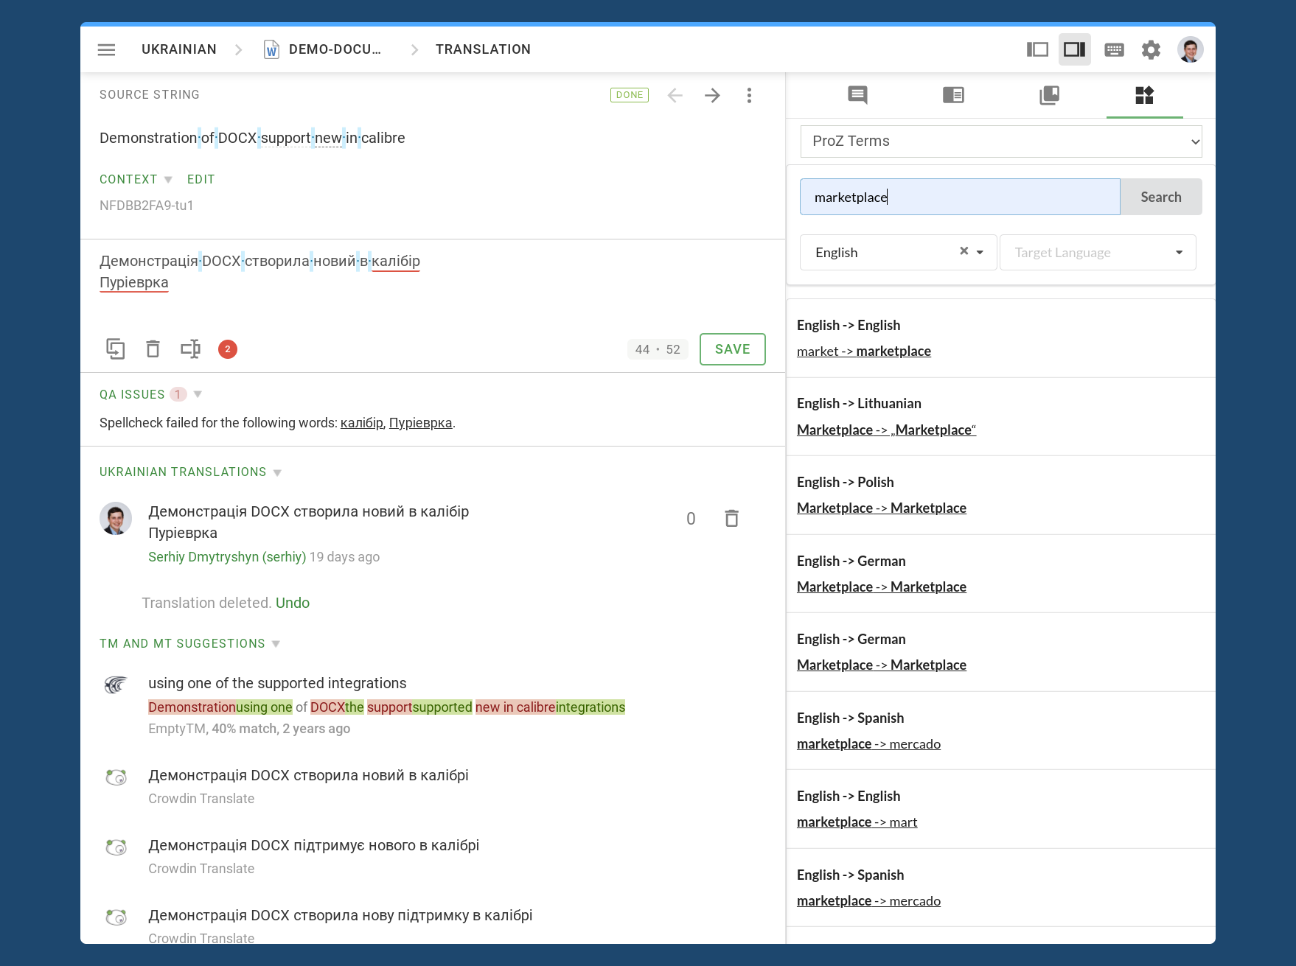Click the DEMO-DOCU... breadcrumb
Screen dimensions: 1296x966
point(335,49)
